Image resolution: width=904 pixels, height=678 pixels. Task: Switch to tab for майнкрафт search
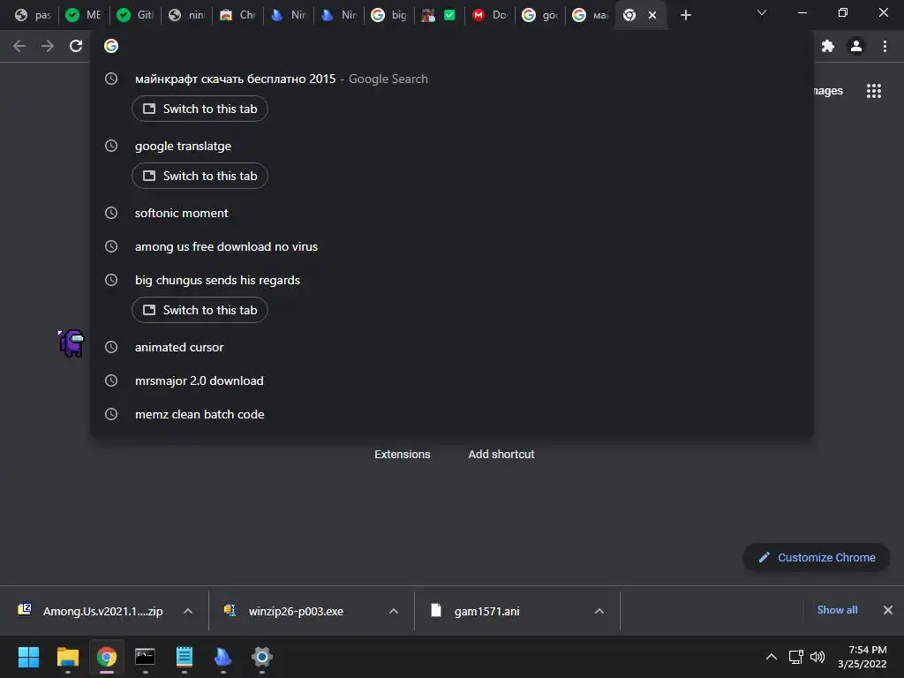click(x=200, y=109)
